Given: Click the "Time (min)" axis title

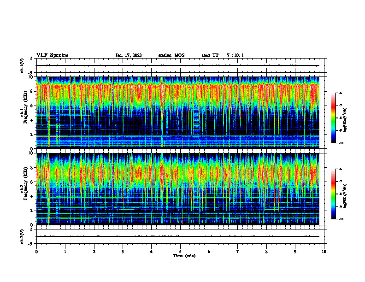Looking at the screenshot, I should 184,256.
